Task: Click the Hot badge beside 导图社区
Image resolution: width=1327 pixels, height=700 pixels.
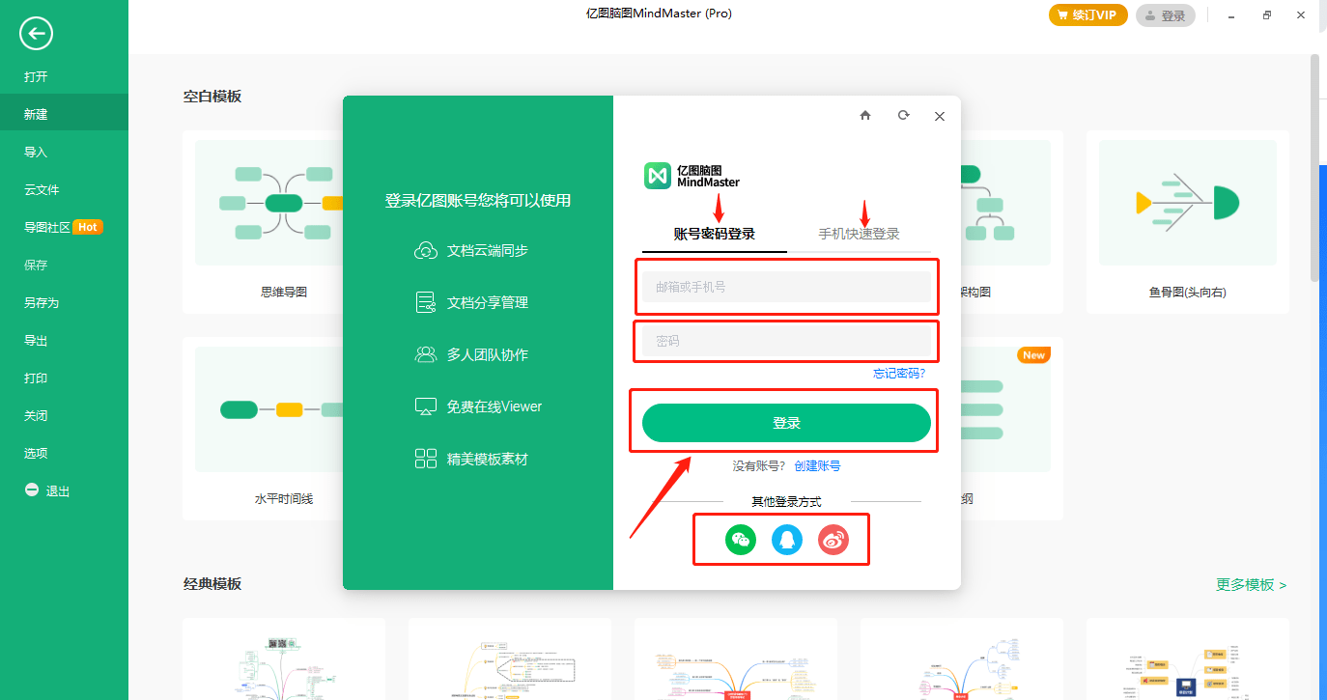Action: click(x=88, y=227)
